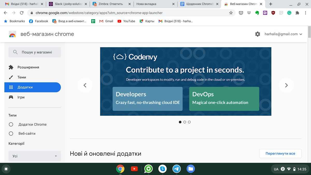Open the Developers tile in the Codenvy banner

tap(147, 99)
